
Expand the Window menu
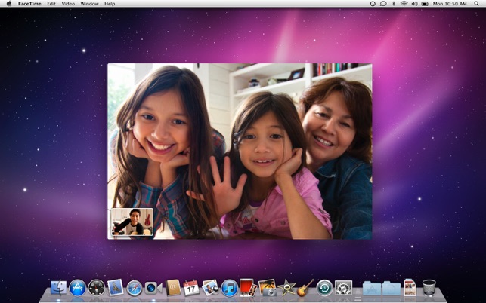89,4
